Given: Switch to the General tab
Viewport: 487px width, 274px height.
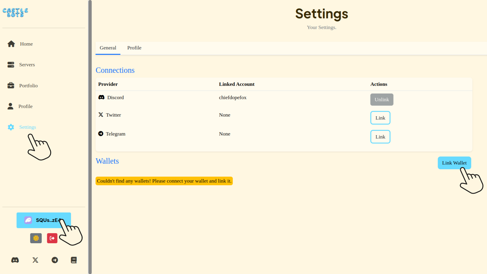Looking at the screenshot, I should [108, 48].
